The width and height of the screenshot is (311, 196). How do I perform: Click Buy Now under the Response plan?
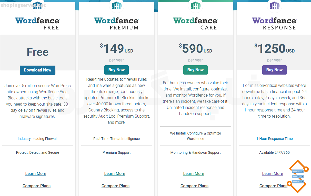point(274,70)
